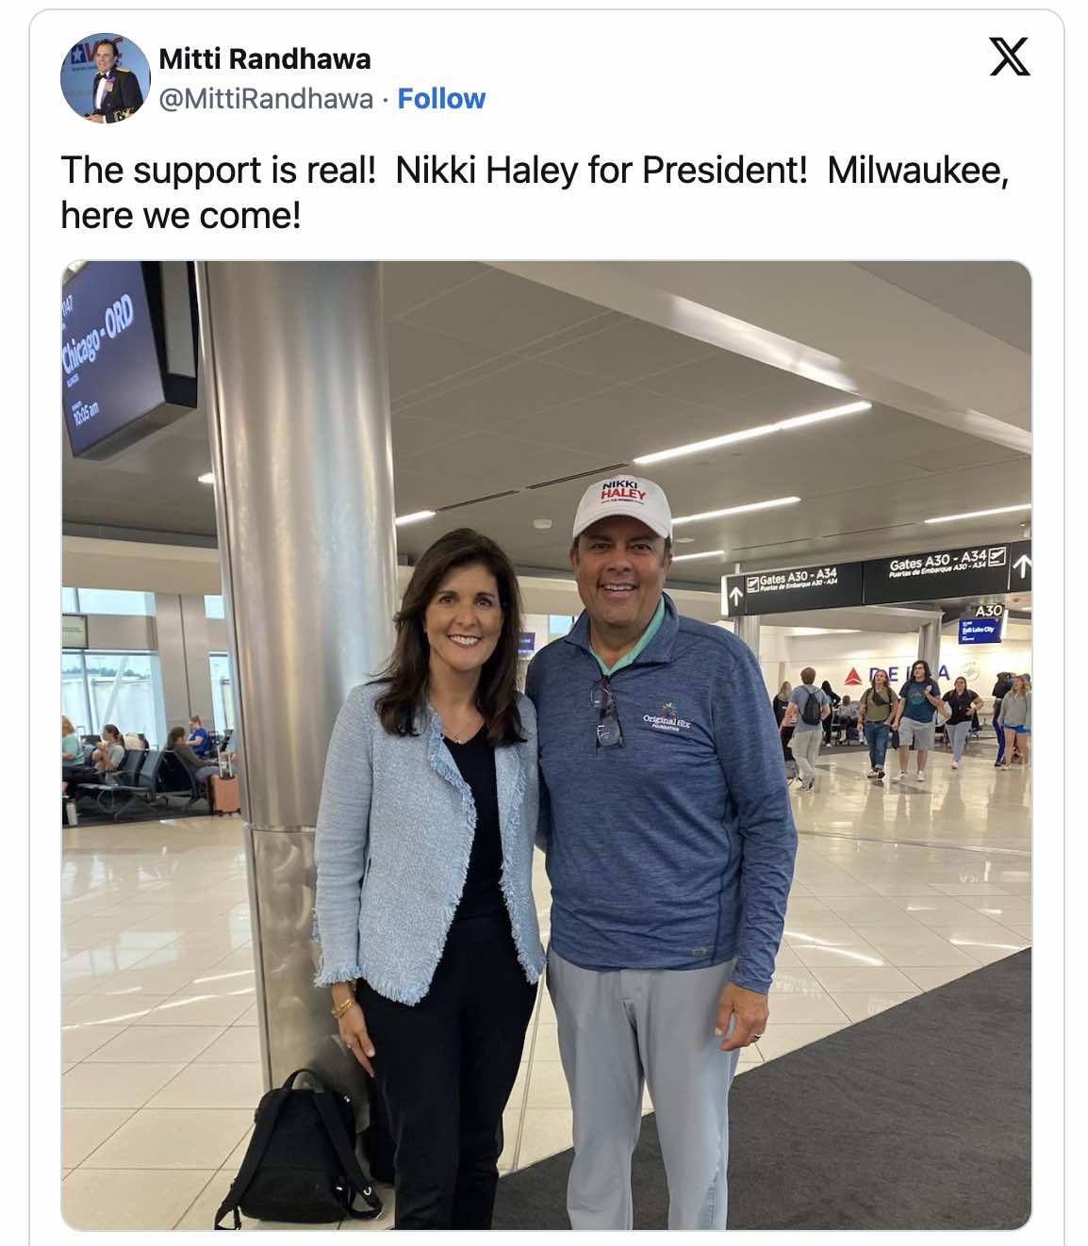Click the Mitti Randhawa display name
1088x1246 pixels.
(x=265, y=58)
